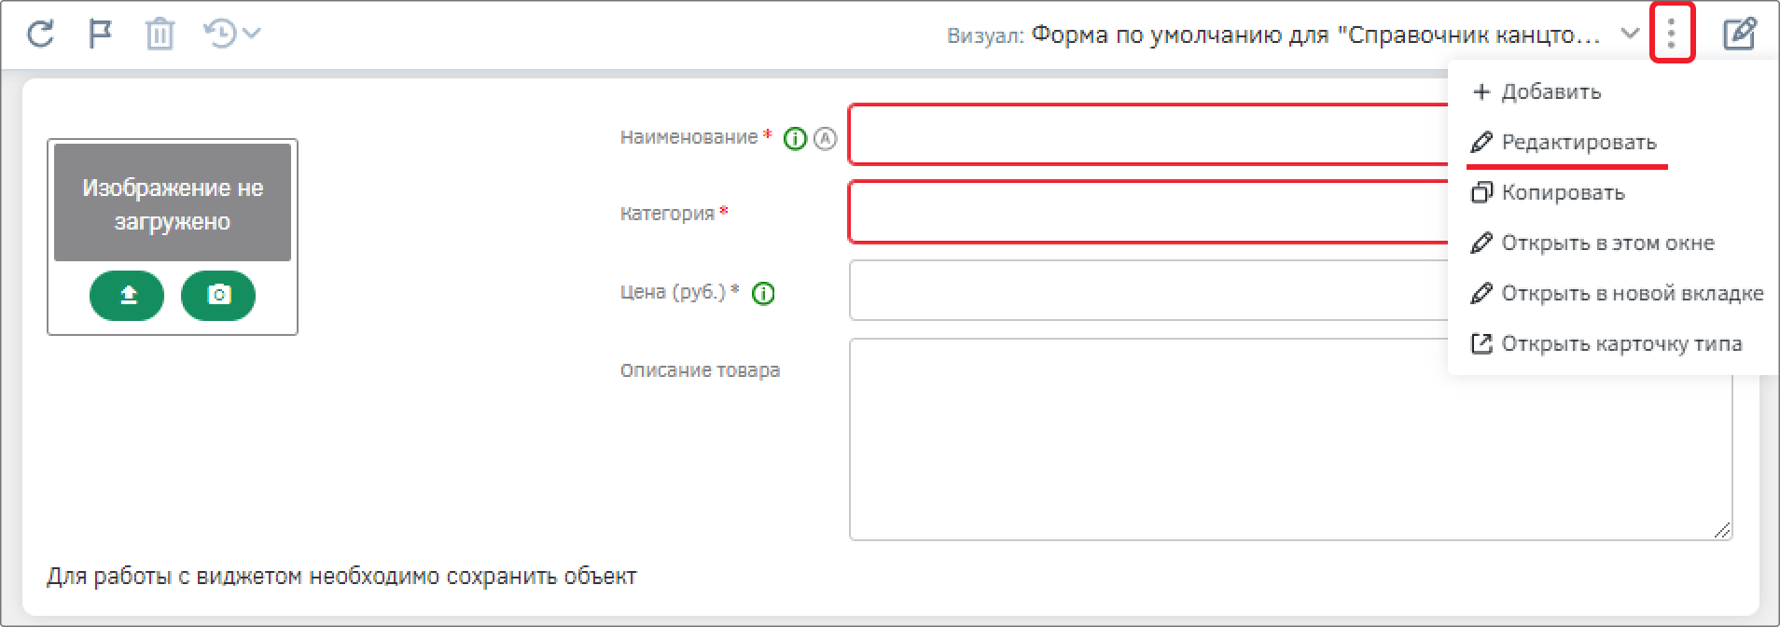Click the trash delete icon
Image resolution: width=1780 pixels, height=627 pixels.
click(x=160, y=34)
